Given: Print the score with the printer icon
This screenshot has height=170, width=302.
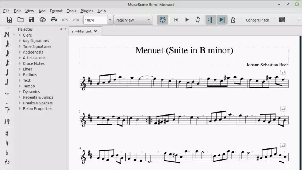Looking at the screenshot, I should click(x=54, y=20).
